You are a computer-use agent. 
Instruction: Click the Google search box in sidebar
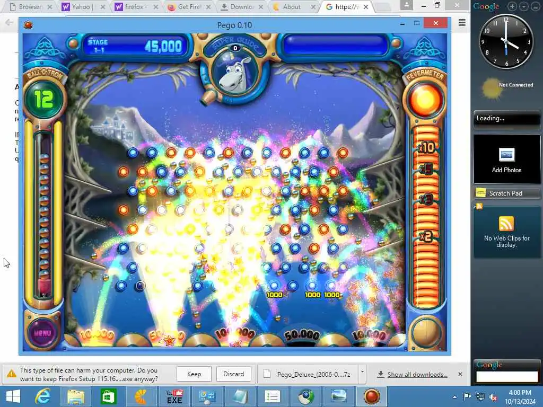(x=506, y=377)
